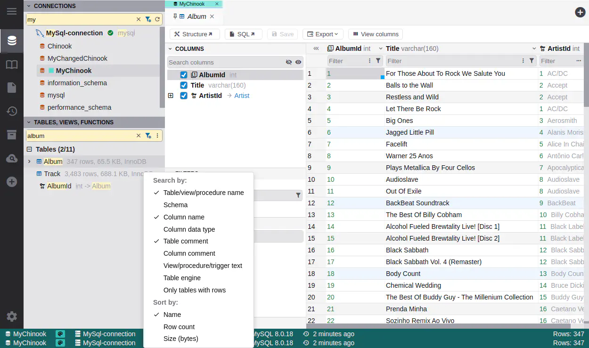Uncheck the AlbumId column checkbox
Screen dimensions: 589x348
point(184,75)
